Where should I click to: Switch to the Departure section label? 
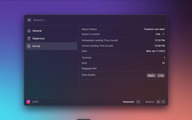coord(38,39)
